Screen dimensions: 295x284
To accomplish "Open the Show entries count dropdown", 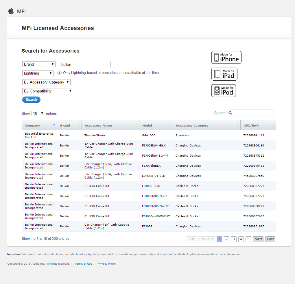I will coord(38,113).
